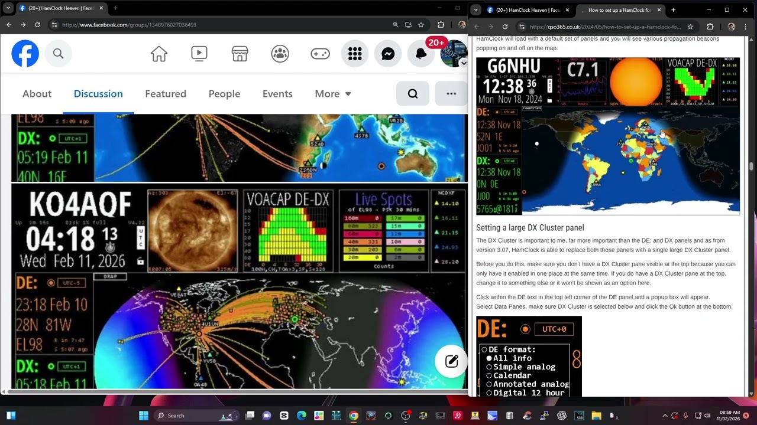Switch to the People tab
This screenshot has height=425, width=757.
[224, 94]
